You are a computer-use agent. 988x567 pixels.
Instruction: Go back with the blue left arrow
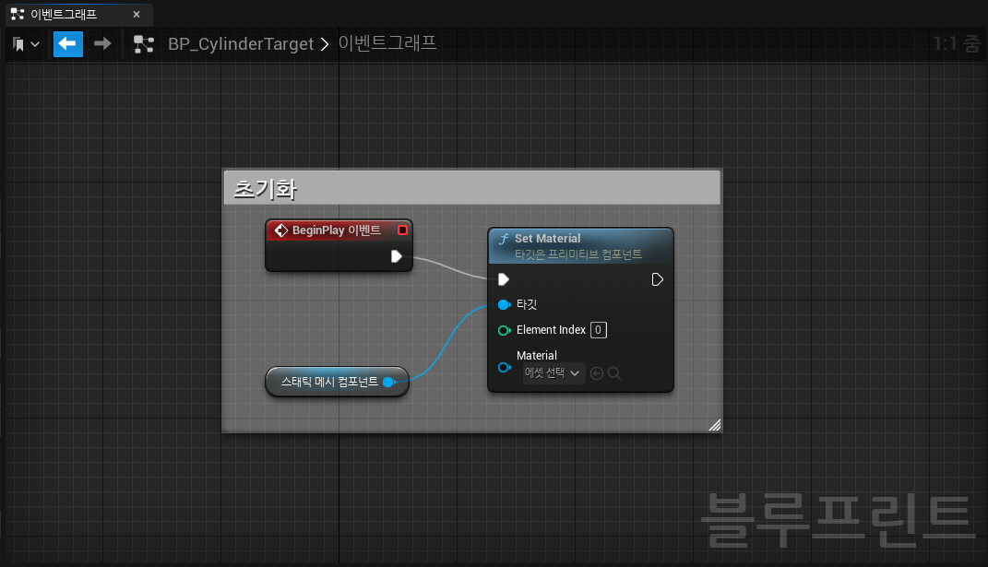68,44
